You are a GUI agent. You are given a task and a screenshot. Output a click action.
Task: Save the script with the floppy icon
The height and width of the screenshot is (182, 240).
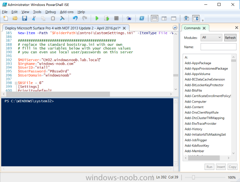[25, 18]
